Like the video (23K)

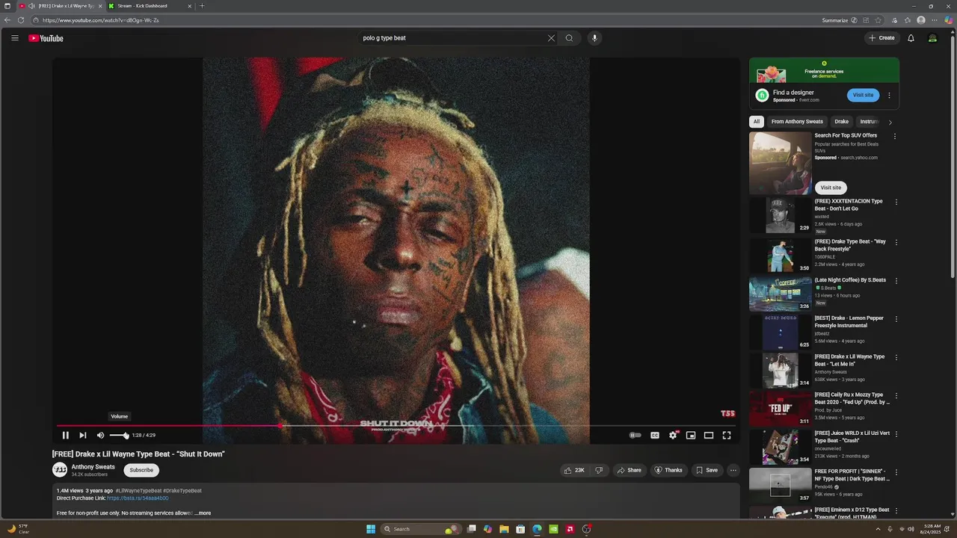574,470
